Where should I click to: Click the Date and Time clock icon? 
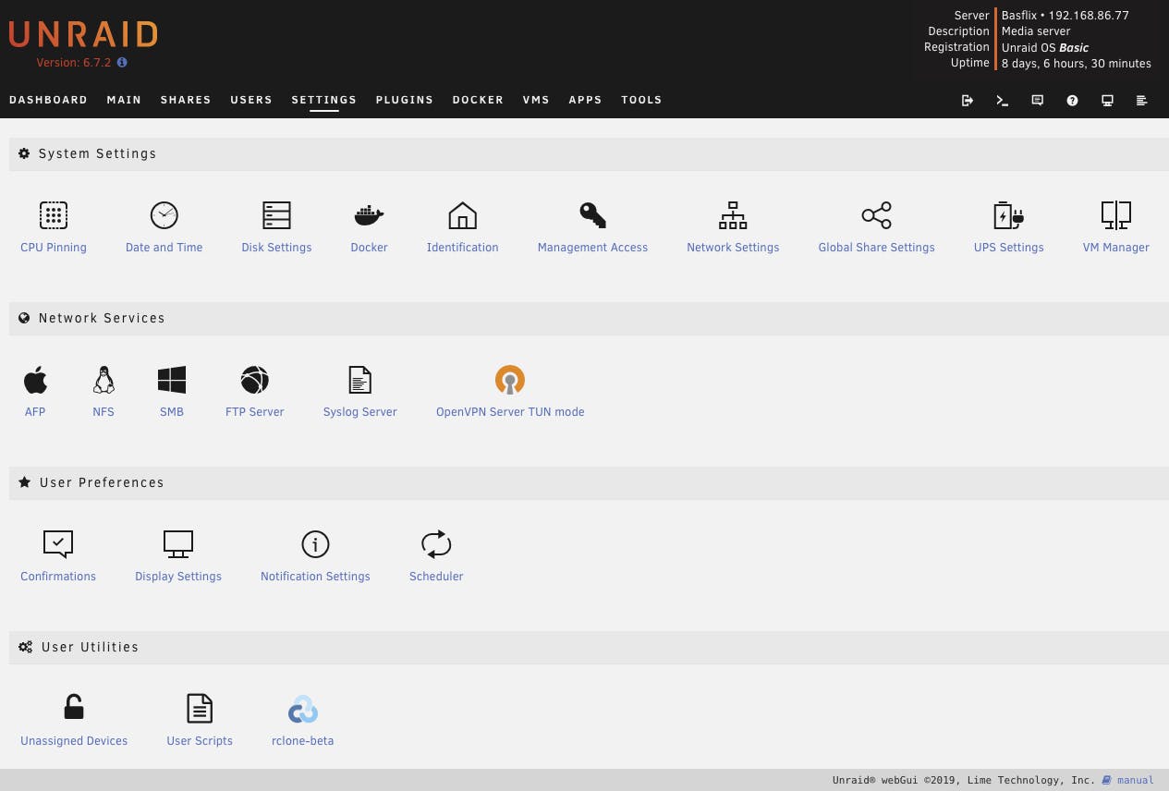pyautogui.click(x=164, y=215)
